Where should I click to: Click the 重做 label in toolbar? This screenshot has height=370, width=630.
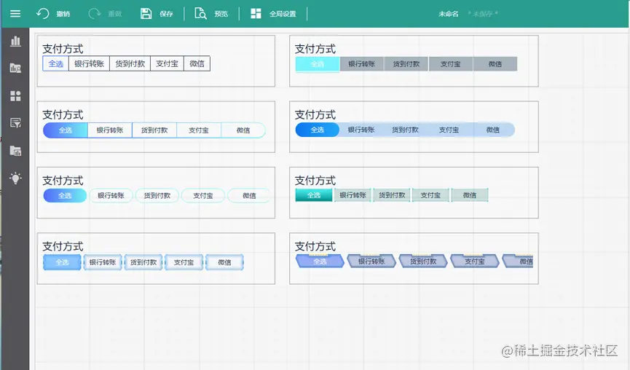[x=115, y=14]
